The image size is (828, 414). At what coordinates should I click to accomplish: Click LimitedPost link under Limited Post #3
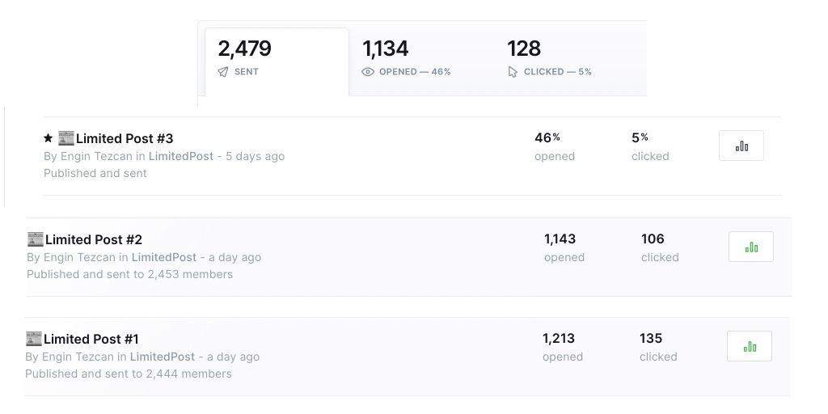(x=181, y=156)
